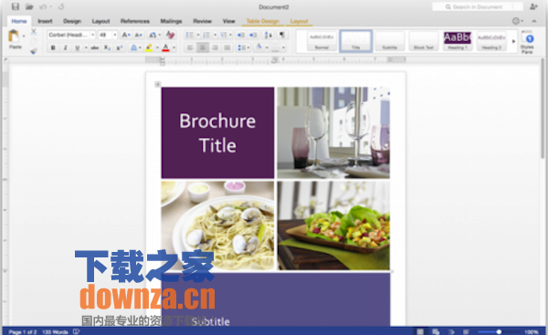Toggle bold formatting
The width and height of the screenshot is (548, 335).
pyautogui.click(x=53, y=47)
